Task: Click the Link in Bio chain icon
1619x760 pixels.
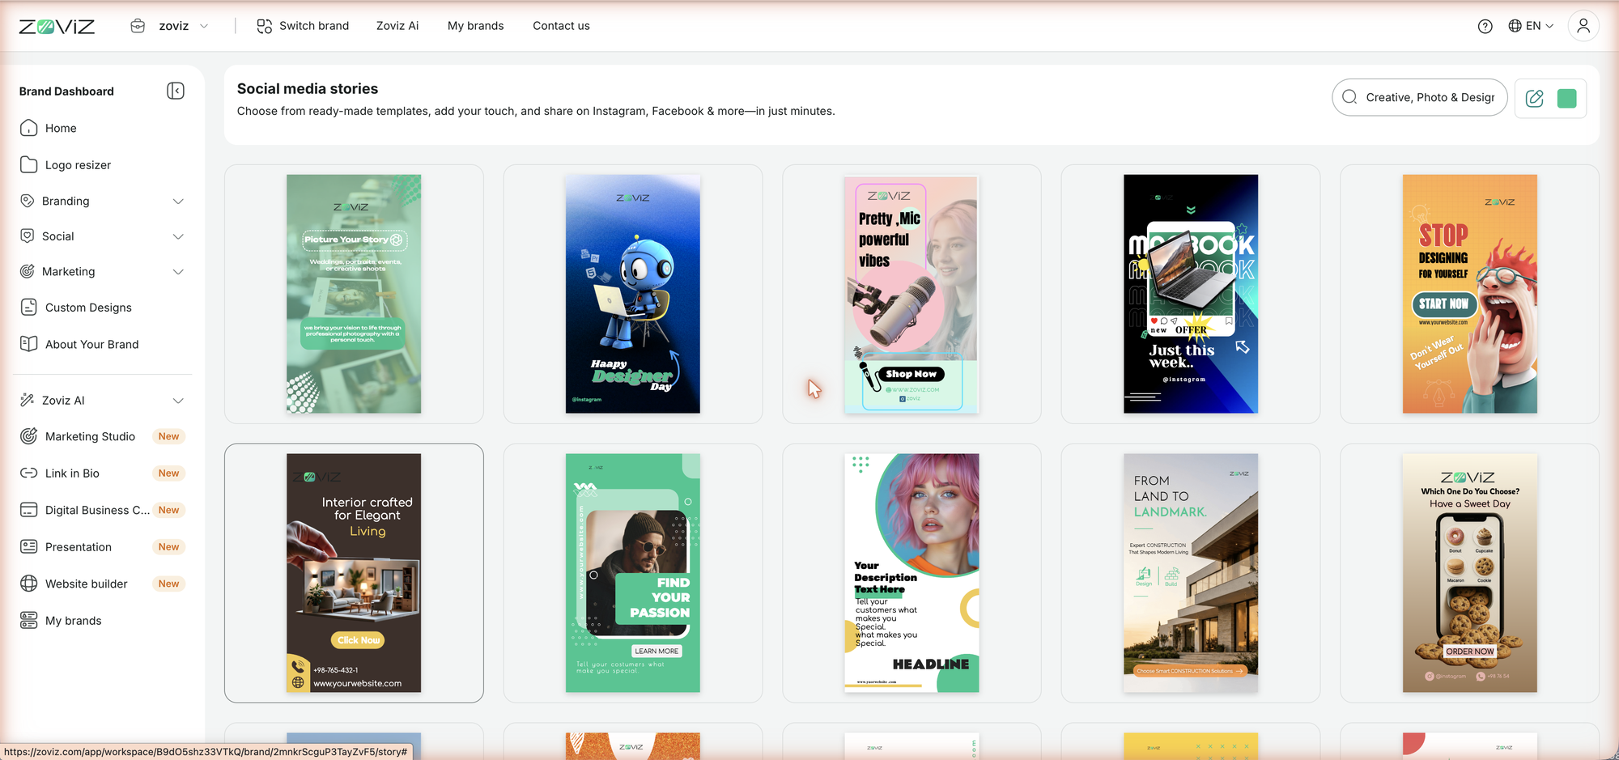Action: pos(28,473)
